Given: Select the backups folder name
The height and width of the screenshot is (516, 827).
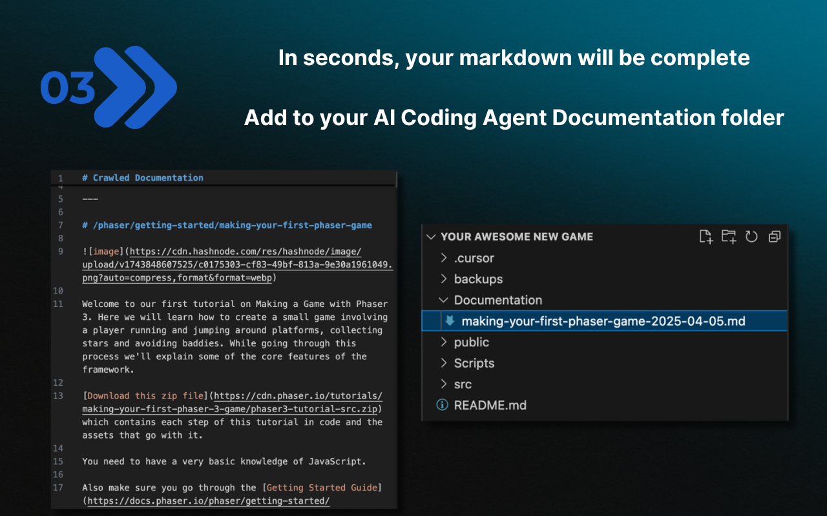Looking at the screenshot, I should [x=478, y=279].
